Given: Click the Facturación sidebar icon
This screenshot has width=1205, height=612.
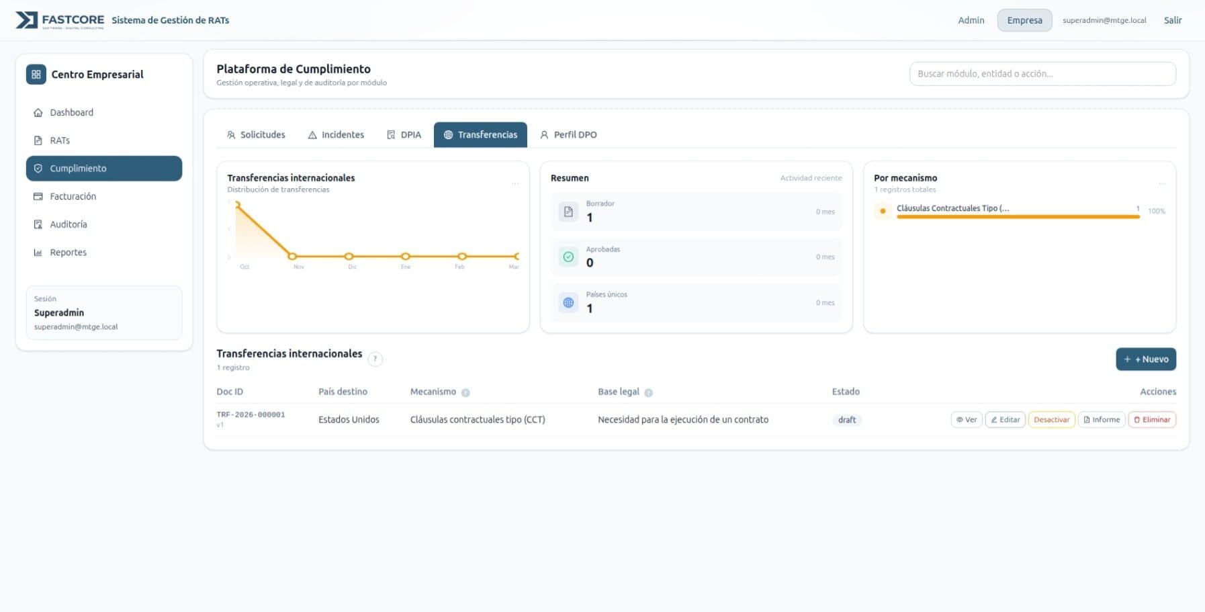Looking at the screenshot, I should click(x=38, y=196).
